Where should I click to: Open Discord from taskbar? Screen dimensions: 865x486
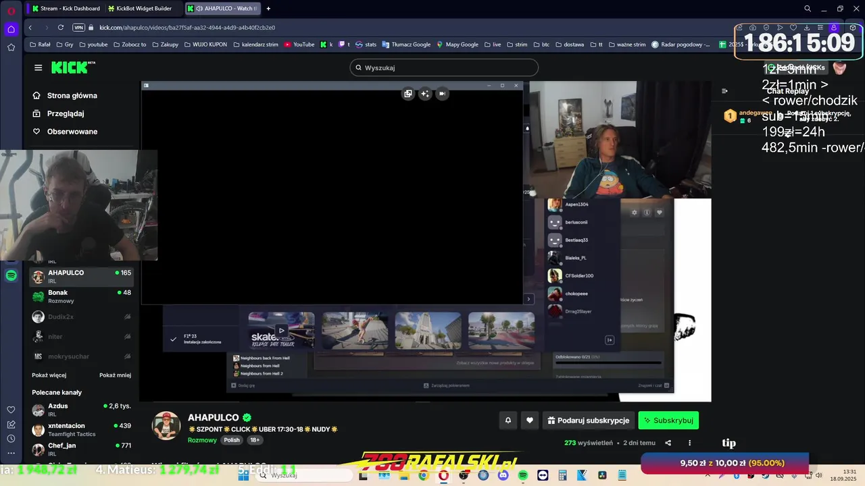point(503,475)
